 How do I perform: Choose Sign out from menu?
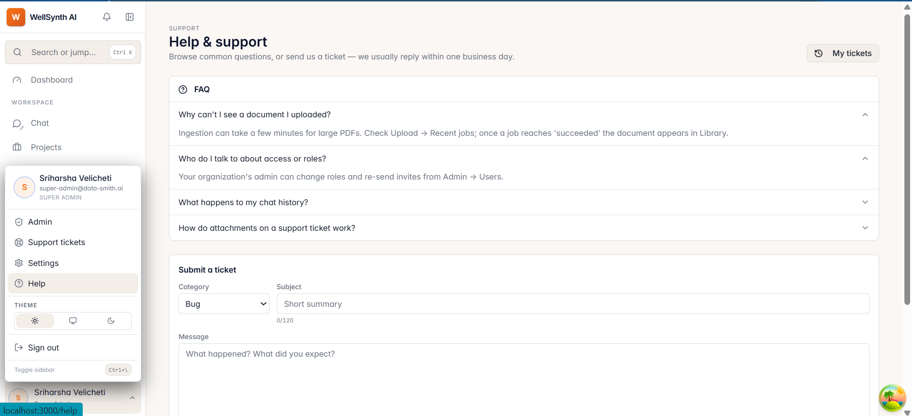[73, 348]
